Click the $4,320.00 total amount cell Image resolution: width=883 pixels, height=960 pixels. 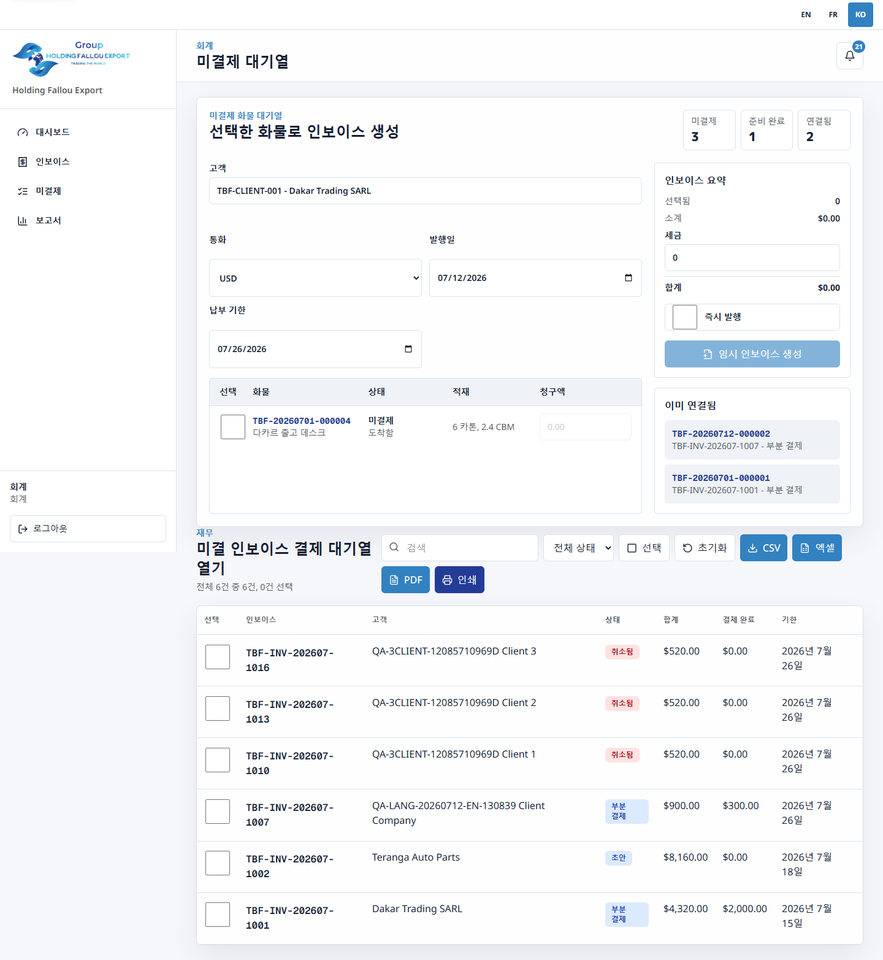pyautogui.click(x=686, y=909)
